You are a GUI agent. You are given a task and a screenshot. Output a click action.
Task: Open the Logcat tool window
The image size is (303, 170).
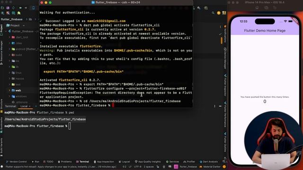[x=125, y=161]
